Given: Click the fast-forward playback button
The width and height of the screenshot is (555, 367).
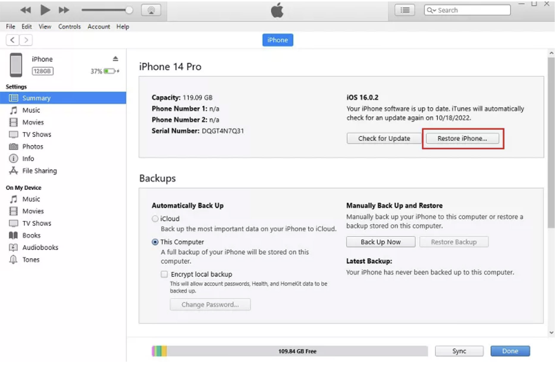Looking at the screenshot, I should click(x=64, y=10).
